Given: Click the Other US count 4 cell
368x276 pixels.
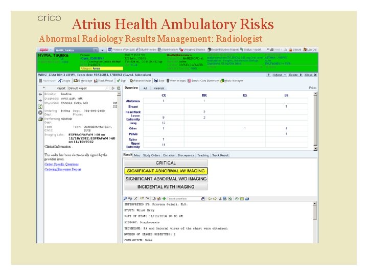Looking at the screenshot, I should pyautogui.click(x=286, y=128).
